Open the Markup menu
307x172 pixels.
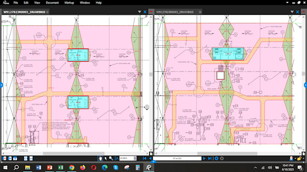point(69,3)
